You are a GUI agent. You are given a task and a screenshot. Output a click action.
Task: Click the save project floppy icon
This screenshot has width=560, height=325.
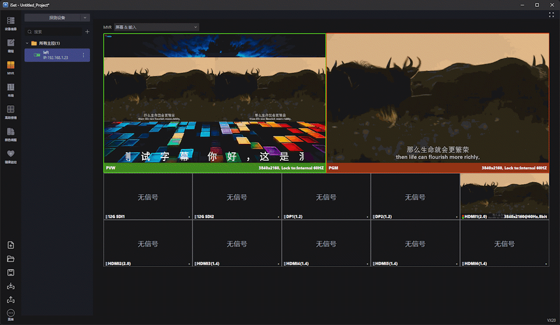pyautogui.click(x=11, y=272)
